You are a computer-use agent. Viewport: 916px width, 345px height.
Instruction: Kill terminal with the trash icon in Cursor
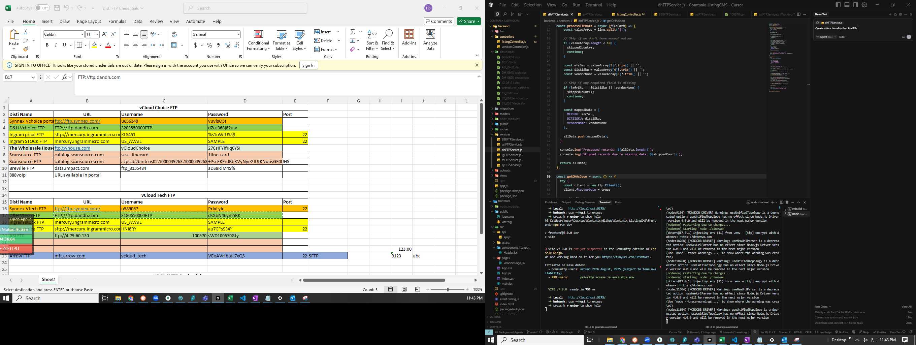coord(787,202)
